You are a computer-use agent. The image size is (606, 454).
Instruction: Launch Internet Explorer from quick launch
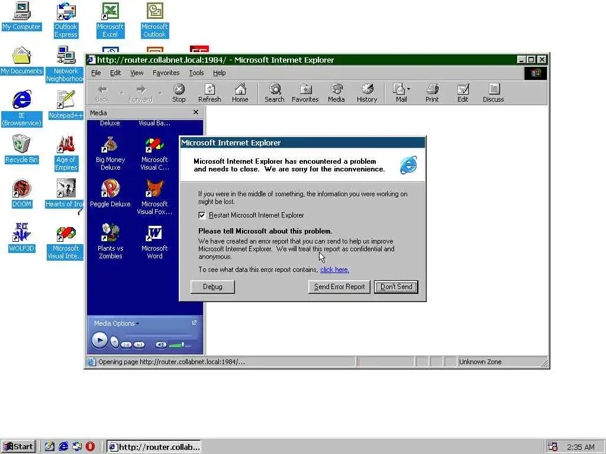pyautogui.click(x=63, y=447)
